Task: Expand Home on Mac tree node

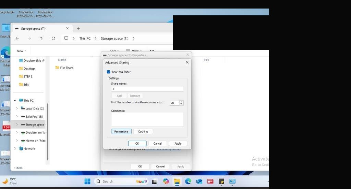Action: (17, 141)
